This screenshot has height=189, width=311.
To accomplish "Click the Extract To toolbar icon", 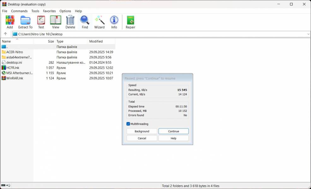I will 25,22.
